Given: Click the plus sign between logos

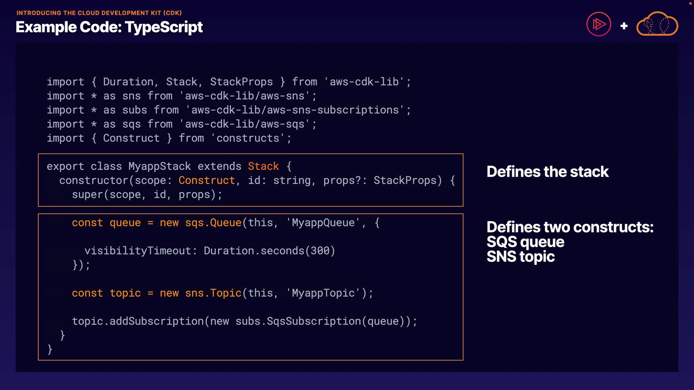Looking at the screenshot, I should [624, 26].
